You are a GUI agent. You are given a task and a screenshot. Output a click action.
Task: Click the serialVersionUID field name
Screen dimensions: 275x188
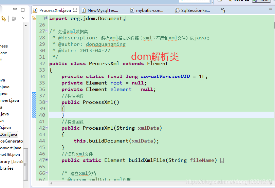click(165, 76)
